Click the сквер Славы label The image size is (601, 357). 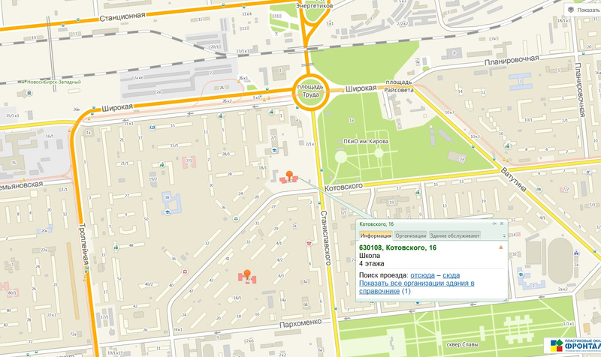point(462,344)
